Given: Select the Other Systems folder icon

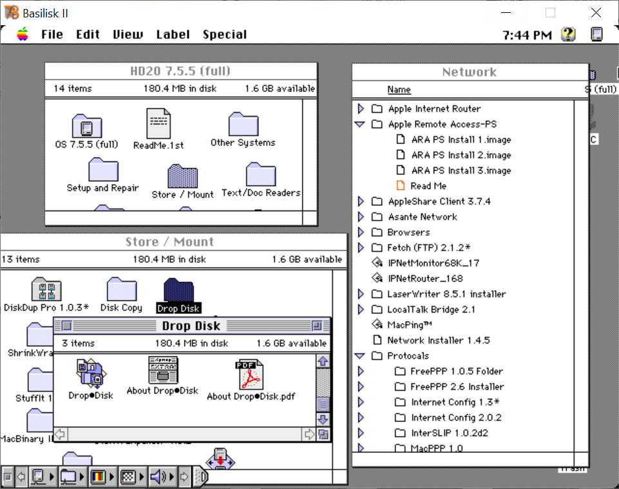Looking at the screenshot, I should (243, 124).
